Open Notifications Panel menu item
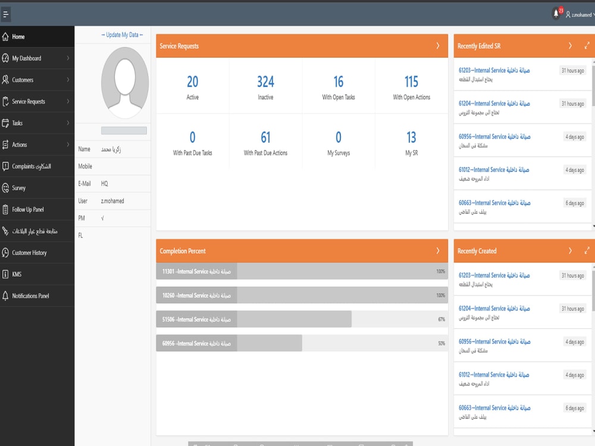 (x=37, y=296)
